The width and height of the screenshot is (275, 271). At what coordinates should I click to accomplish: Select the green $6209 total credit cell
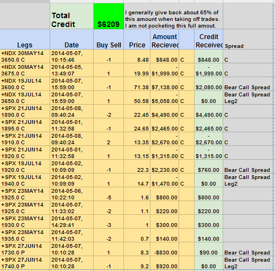[x=109, y=16]
